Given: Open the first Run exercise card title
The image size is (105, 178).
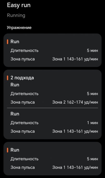Looking at the screenshot, I should click(15, 42).
